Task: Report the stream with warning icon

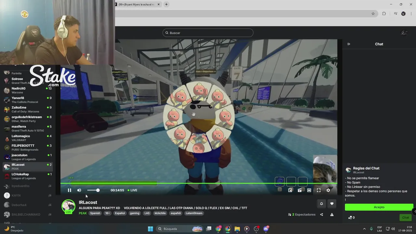Action: [x=332, y=214]
